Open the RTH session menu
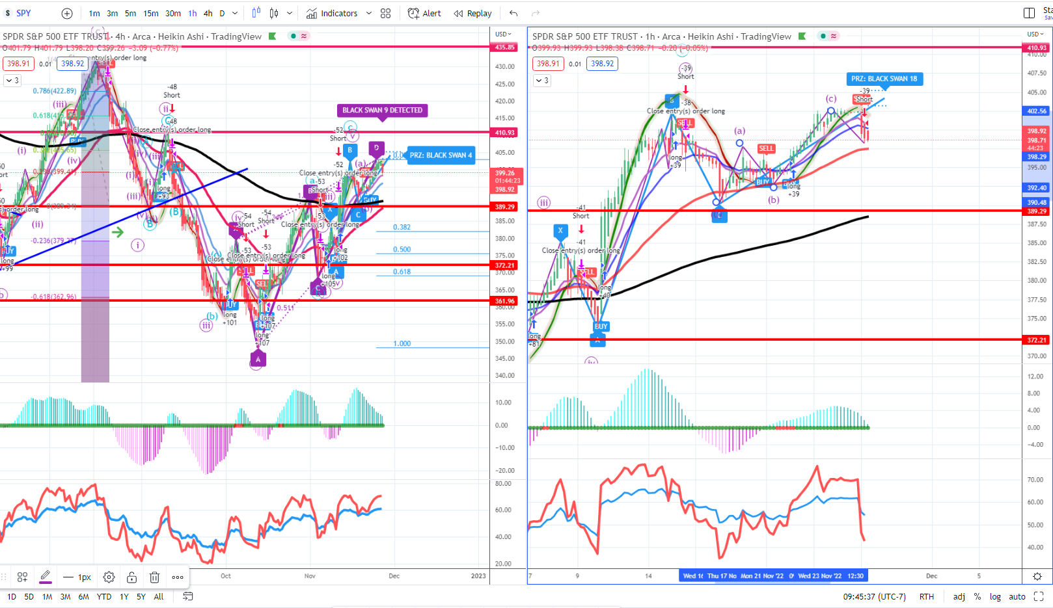 926,597
